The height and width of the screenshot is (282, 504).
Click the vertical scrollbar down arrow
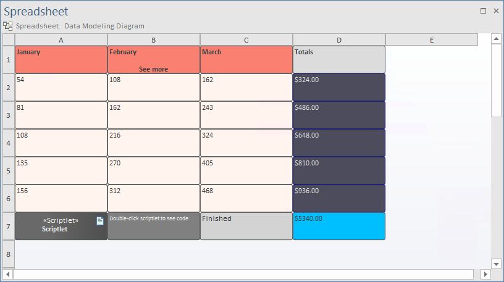(496, 263)
